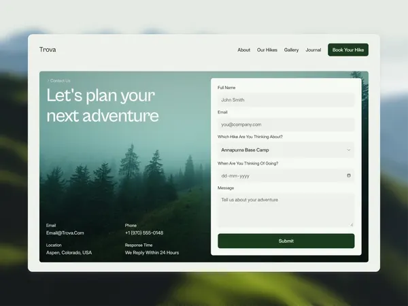Click the Trova logo
Screen dimensions: 408x306
tap(48, 50)
